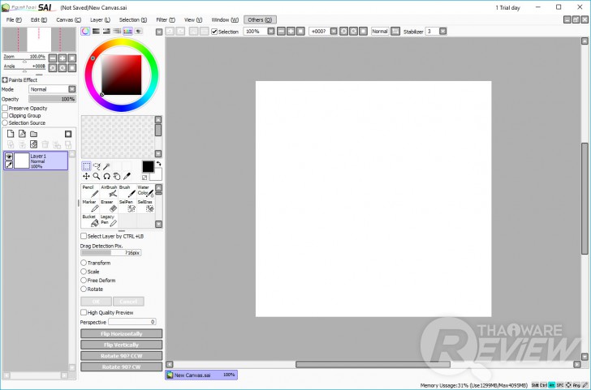
Task: Click the layer Opacity 100% slider
Action: (53, 99)
